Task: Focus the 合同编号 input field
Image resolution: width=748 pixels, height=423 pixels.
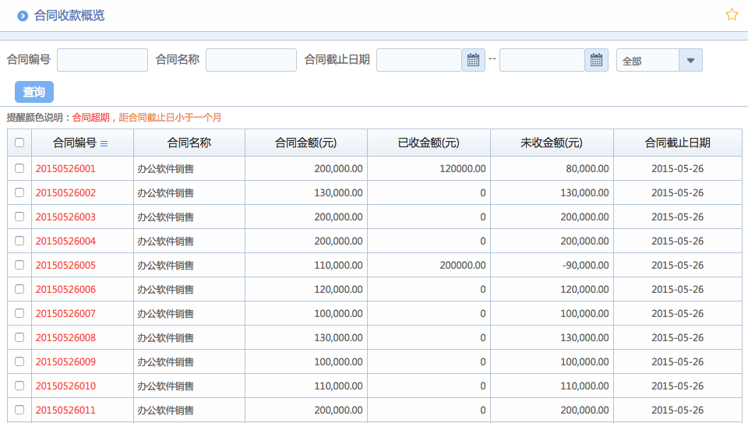Action: 102,60
